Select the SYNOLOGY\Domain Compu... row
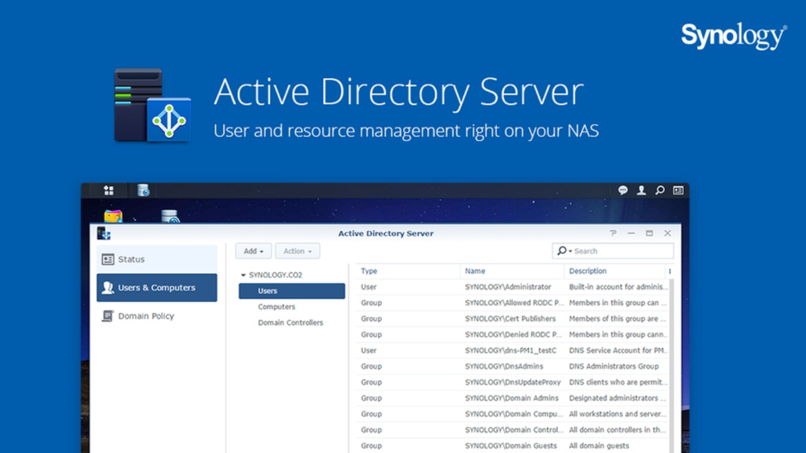This screenshot has height=453, width=806. coord(512,414)
